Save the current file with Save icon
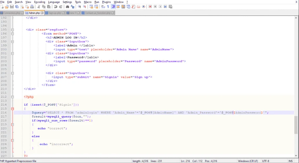Viewport: 299px width, 163px height. pos(12,7)
